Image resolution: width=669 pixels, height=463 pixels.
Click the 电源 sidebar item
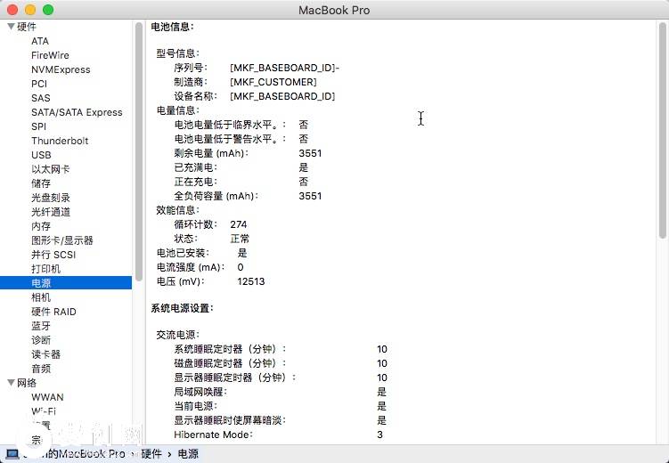click(41, 283)
